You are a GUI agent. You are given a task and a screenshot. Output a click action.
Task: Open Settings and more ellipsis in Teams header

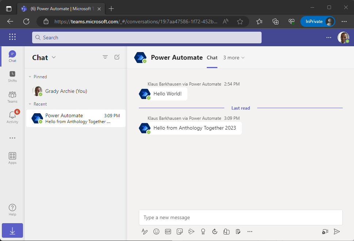click(x=329, y=37)
